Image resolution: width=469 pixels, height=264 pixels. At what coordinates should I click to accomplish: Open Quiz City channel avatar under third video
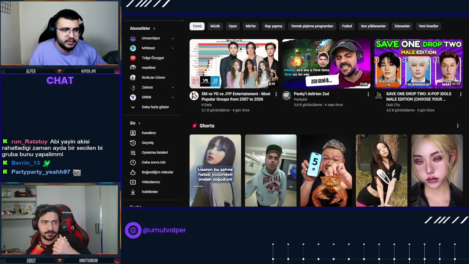[378, 96]
